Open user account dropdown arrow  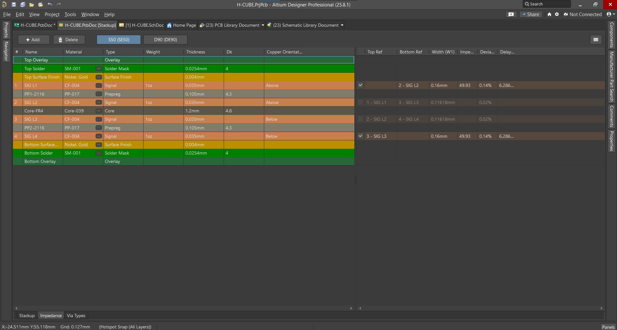[x=614, y=14]
